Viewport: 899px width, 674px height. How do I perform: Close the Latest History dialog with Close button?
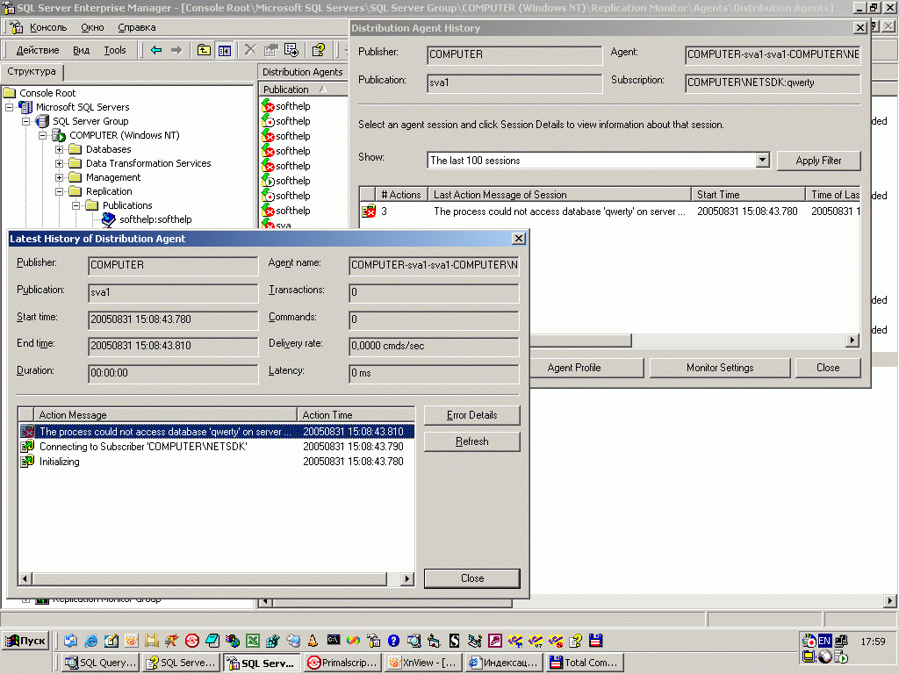click(x=471, y=578)
